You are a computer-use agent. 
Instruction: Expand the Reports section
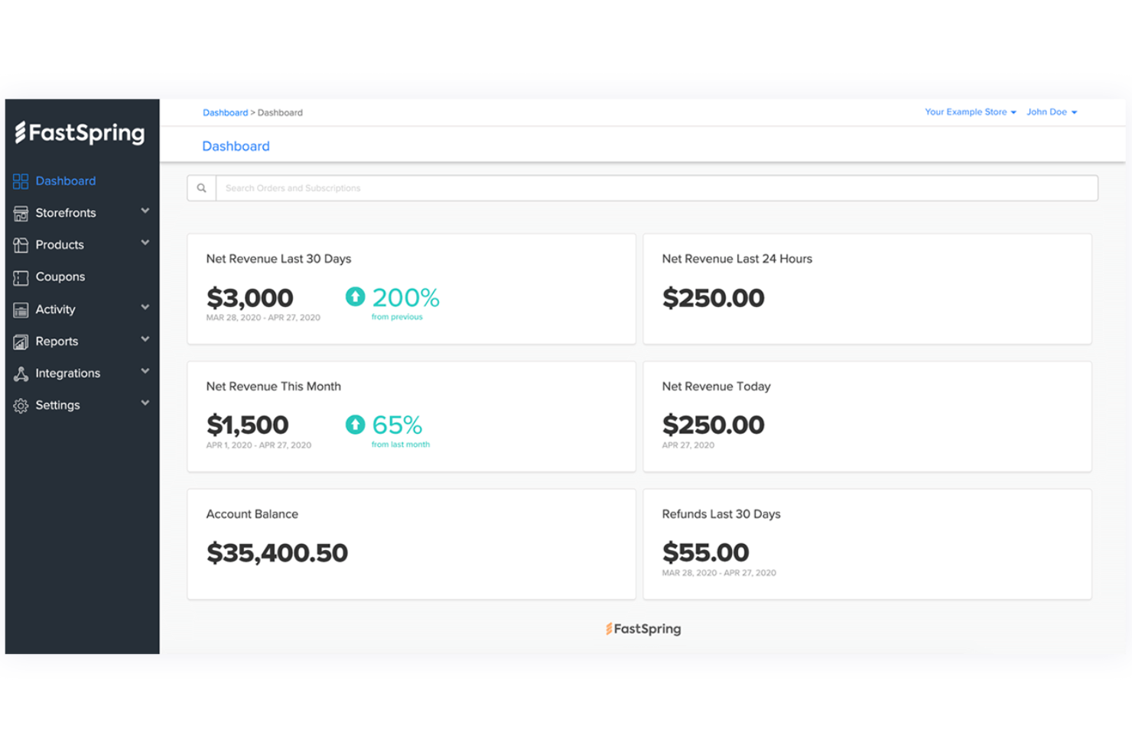click(145, 341)
